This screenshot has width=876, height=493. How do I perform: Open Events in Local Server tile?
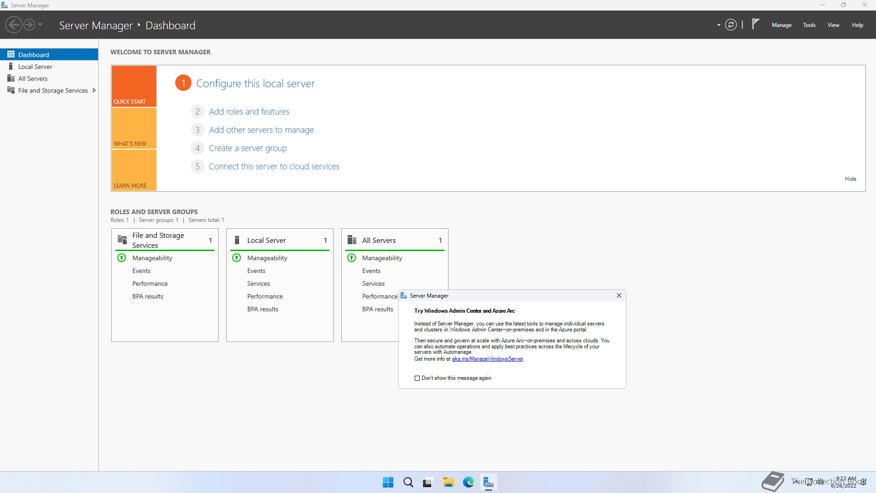[x=256, y=271]
